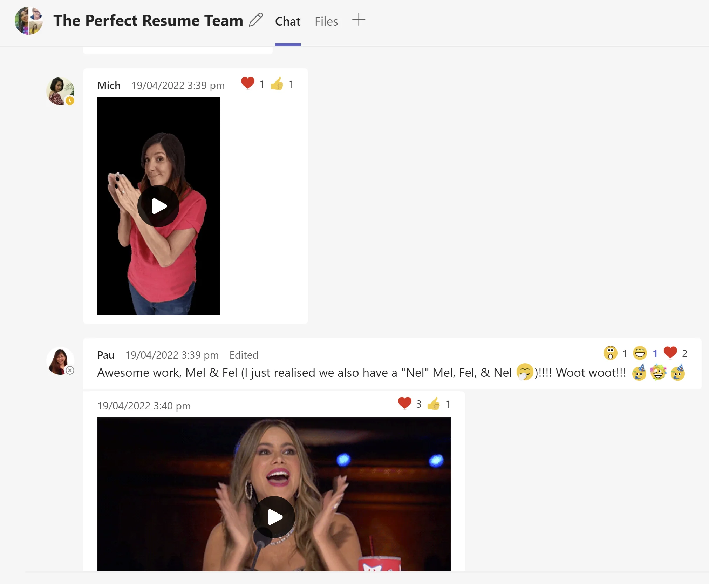
Task: Click the heart reaction on Mich's message
Action: pos(248,83)
